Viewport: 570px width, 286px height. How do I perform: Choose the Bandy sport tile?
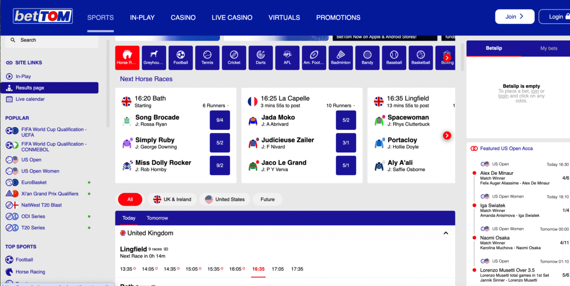click(x=367, y=58)
